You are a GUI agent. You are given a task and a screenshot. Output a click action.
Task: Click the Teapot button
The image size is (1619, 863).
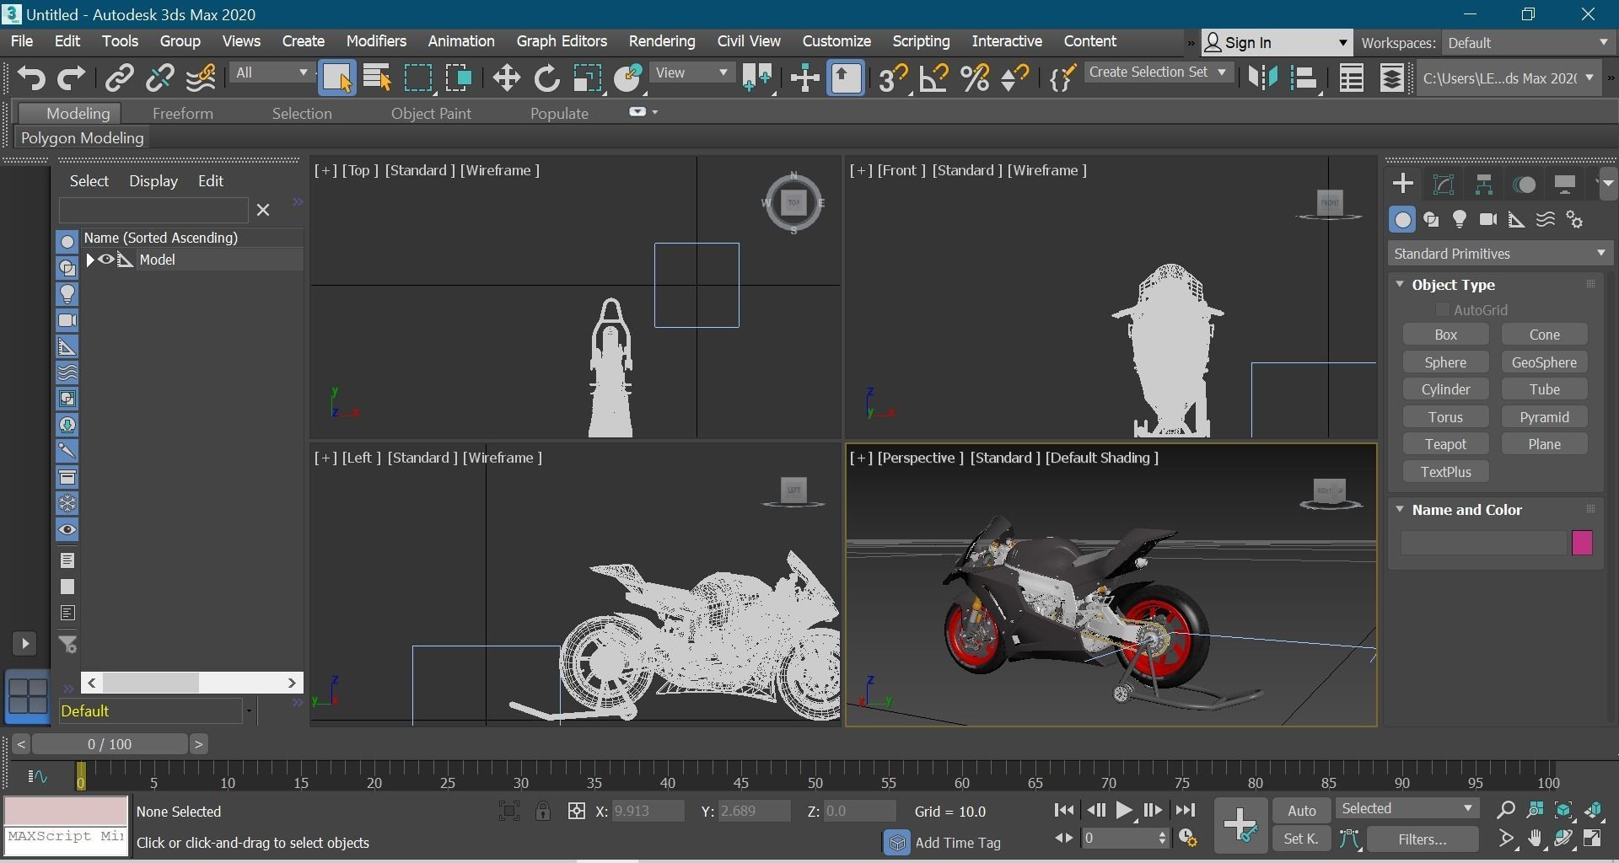[x=1445, y=444]
